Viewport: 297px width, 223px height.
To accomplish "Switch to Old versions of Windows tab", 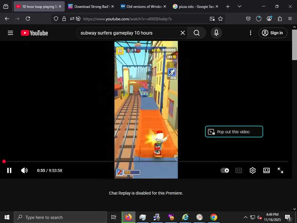I will click(143, 6).
